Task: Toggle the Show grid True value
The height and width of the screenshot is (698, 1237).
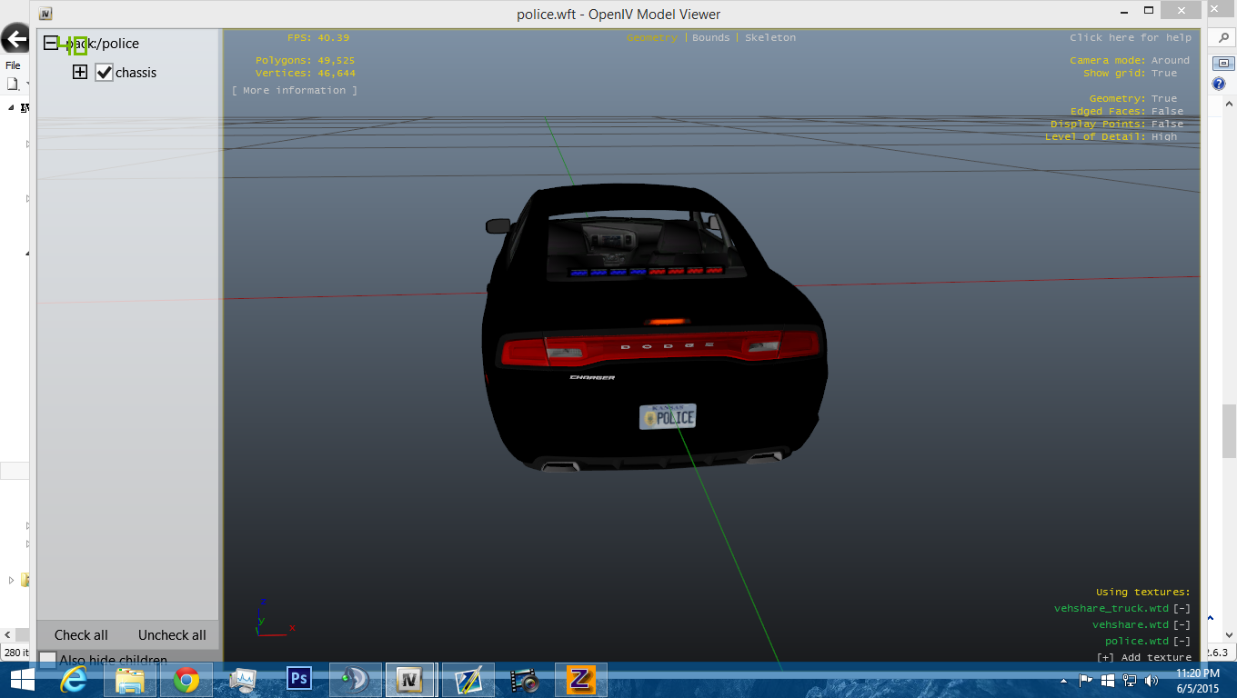Action: pyautogui.click(x=1164, y=74)
